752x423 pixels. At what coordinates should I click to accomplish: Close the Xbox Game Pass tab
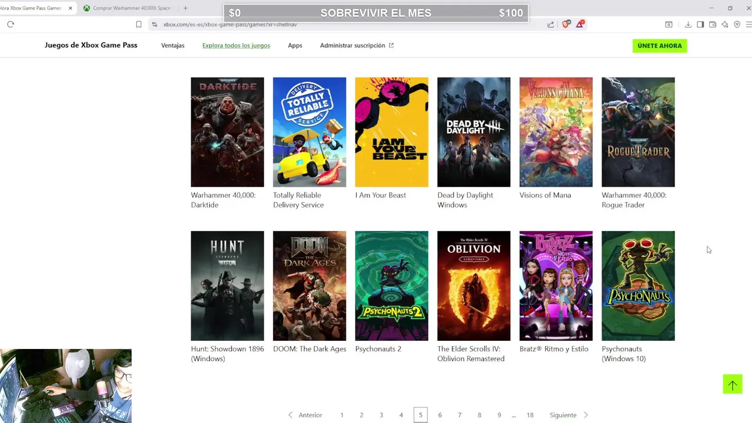click(x=70, y=8)
